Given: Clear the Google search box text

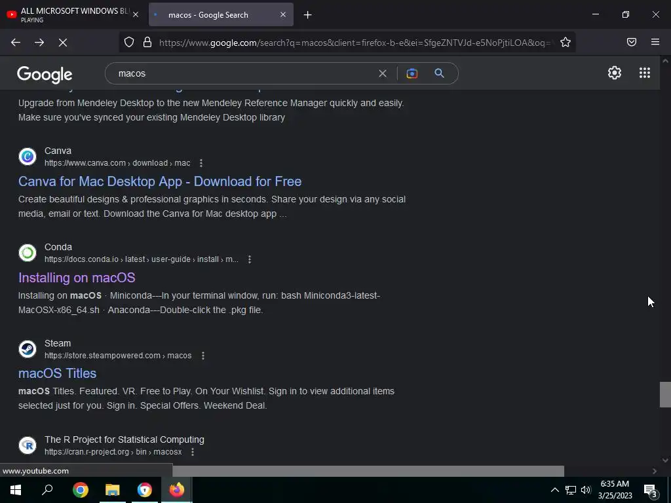Looking at the screenshot, I should coord(383,73).
